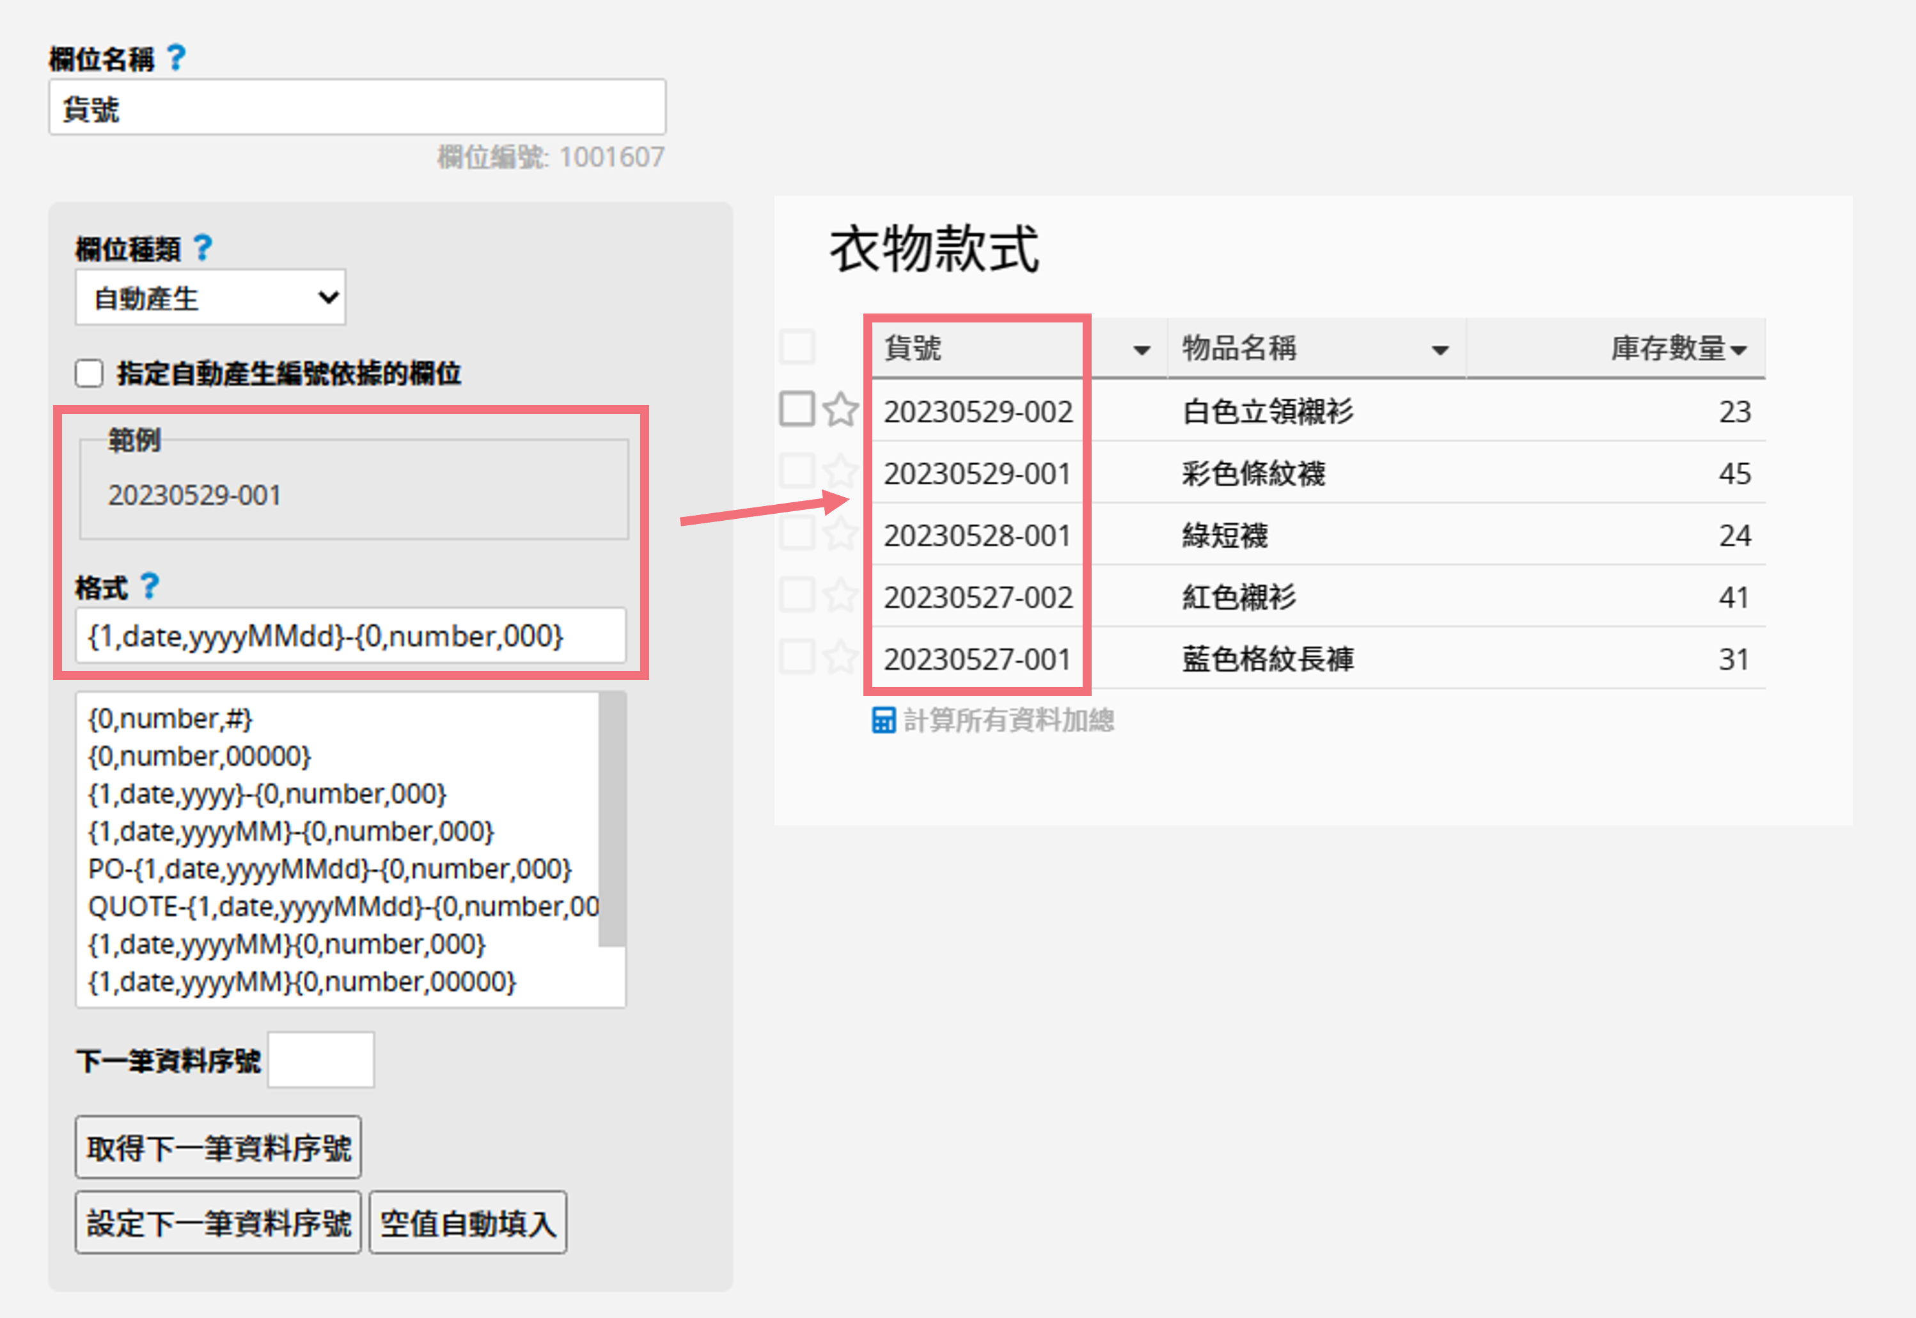The height and width of the screenshot is (1318, 1916).
Task: Star the 20230529-001 row
Action: pyautogui.click(x=840, y=472)
